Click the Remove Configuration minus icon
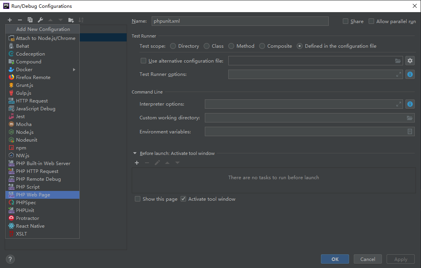The image size is (421, 268). (20, 20)
